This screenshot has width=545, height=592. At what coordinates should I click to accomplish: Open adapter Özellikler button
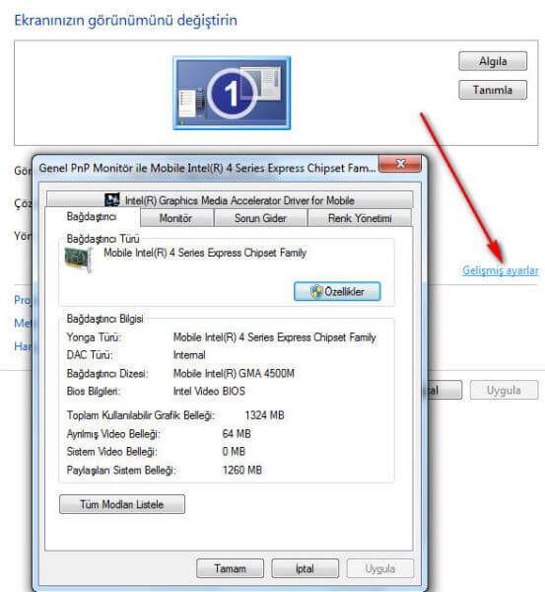[x=337, y=291]
